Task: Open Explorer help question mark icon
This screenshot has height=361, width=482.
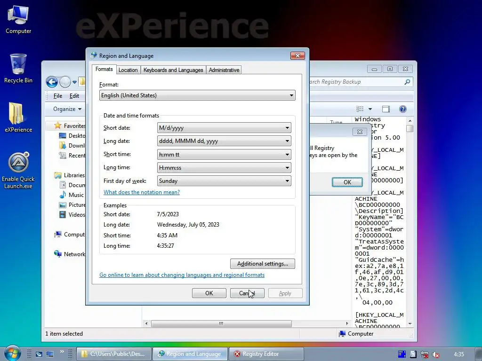Action: pos(403,109)
